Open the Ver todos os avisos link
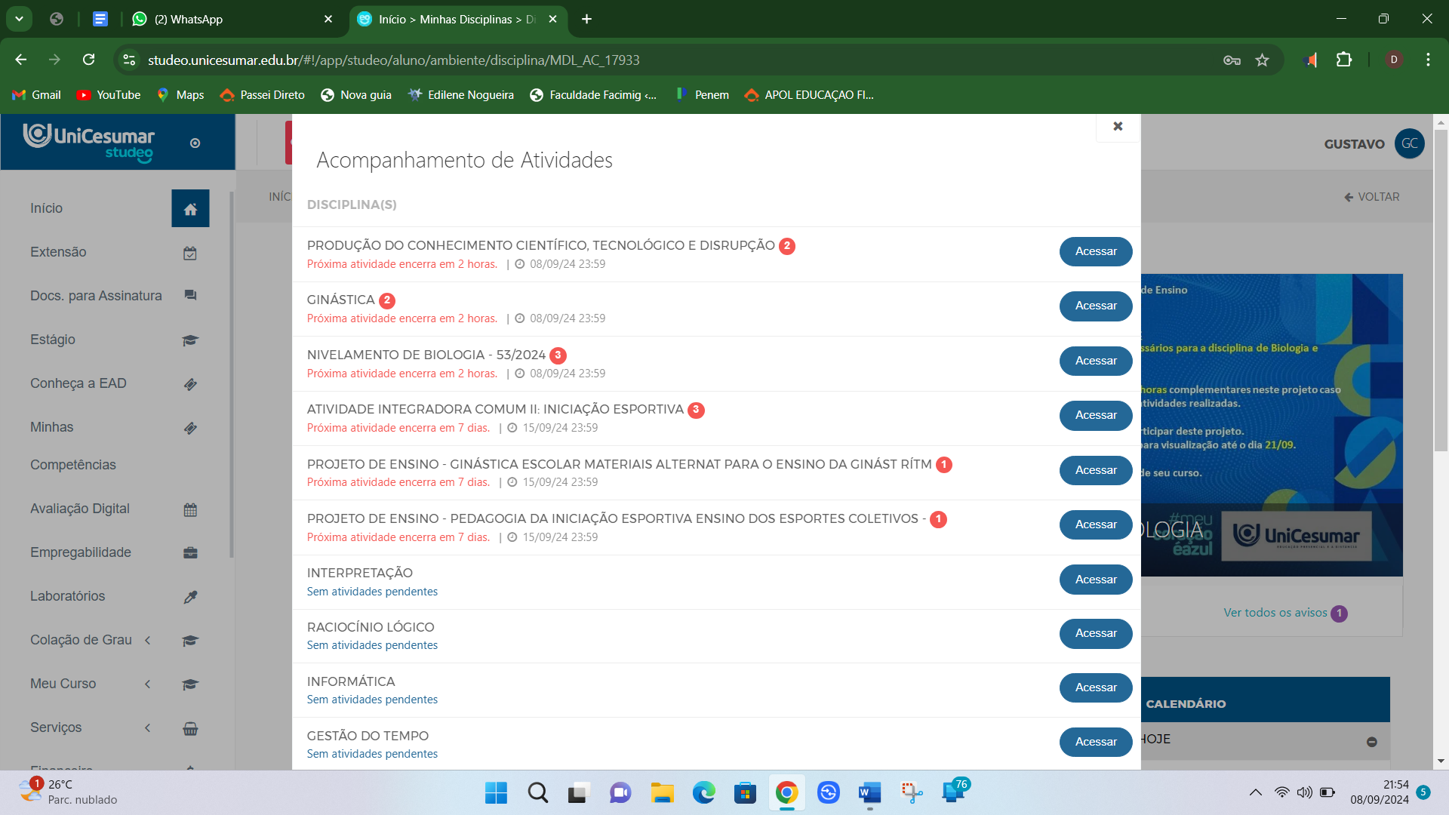The height and width of the screenshot is (815, 1449). (1275, 613)
